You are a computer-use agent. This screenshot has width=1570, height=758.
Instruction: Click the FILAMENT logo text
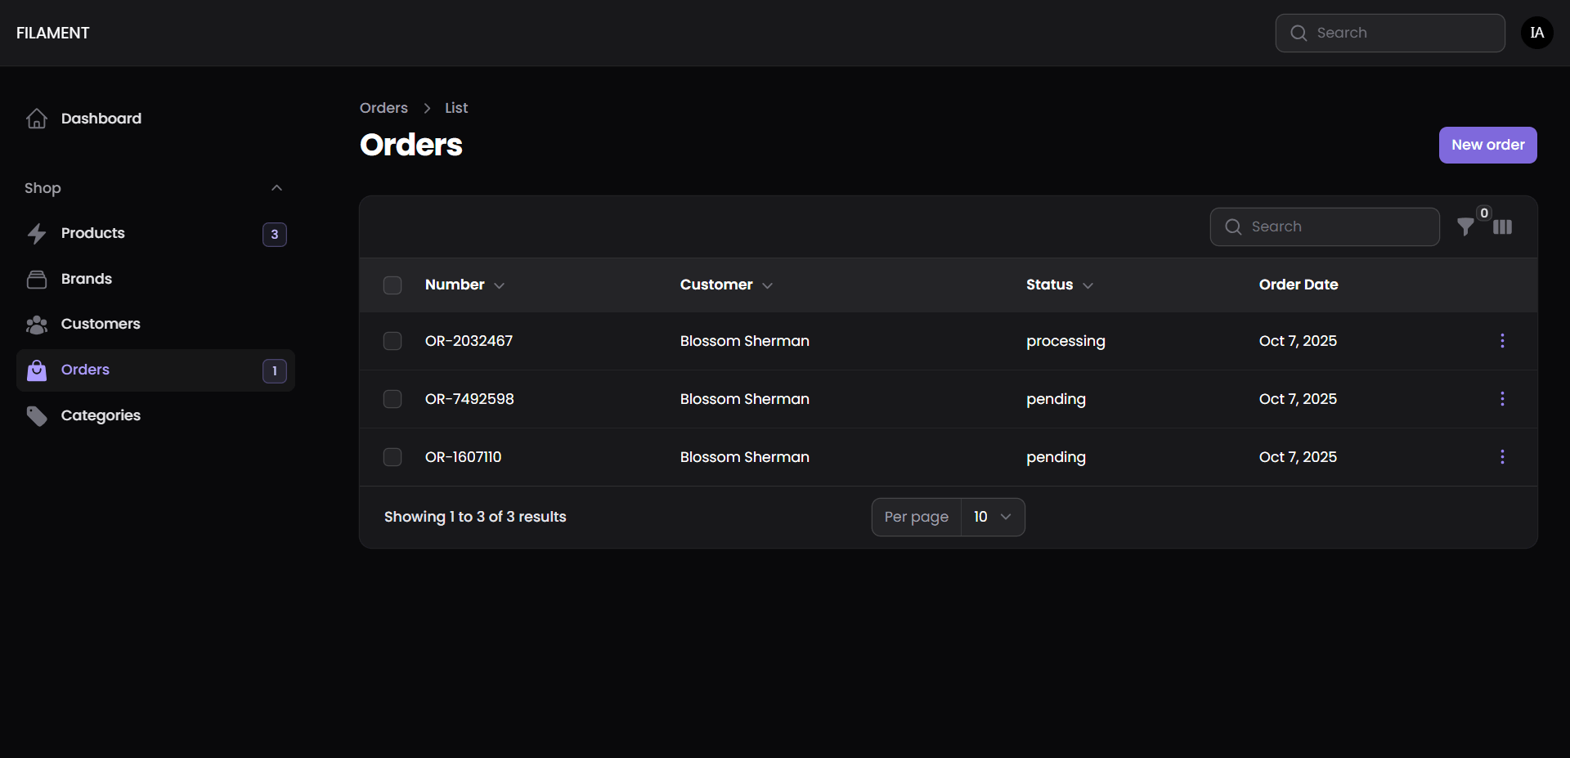pos(53,33)
